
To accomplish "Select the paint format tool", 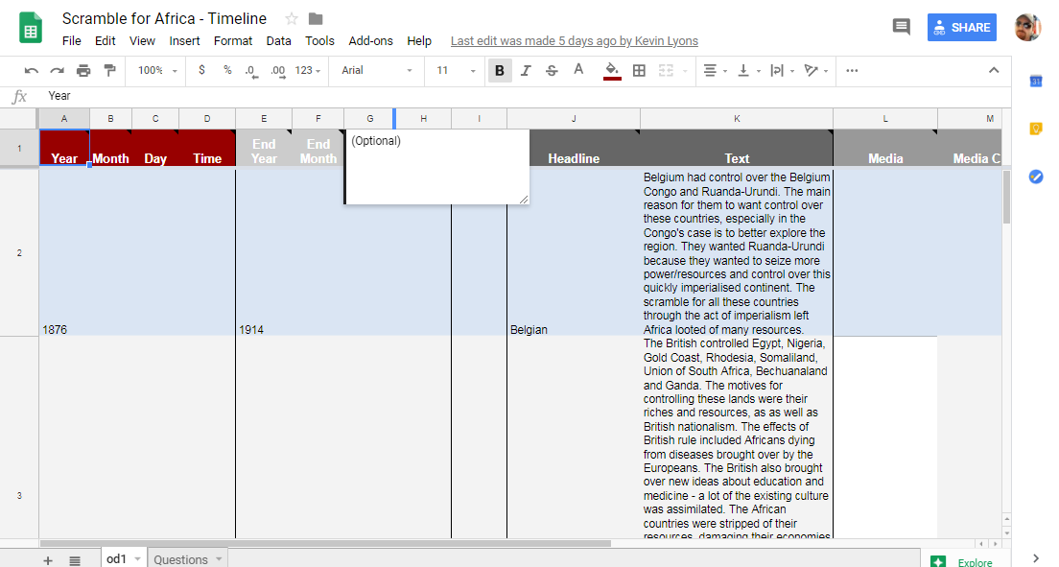I will (x=109, y=70).
